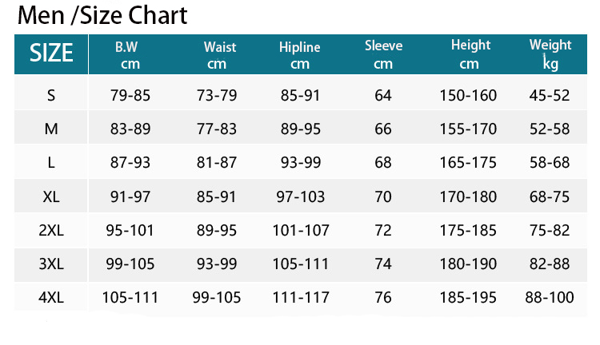Select the sleeve value 72 cell
Screen dimensions: 600x345
point(383,230)
